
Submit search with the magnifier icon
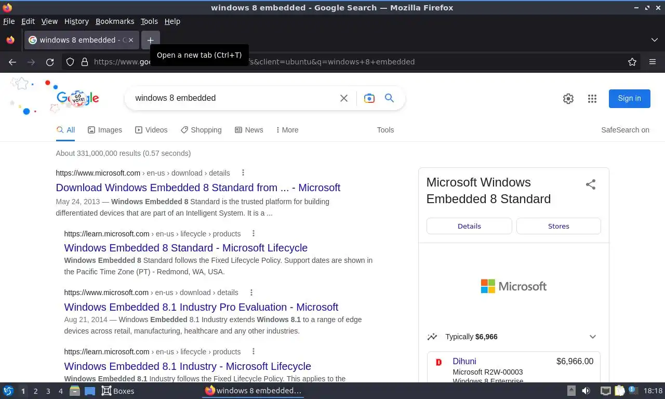click(x=389, y=98)
